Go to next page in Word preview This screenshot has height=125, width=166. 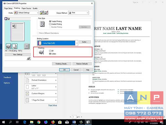tap(82, 117)
